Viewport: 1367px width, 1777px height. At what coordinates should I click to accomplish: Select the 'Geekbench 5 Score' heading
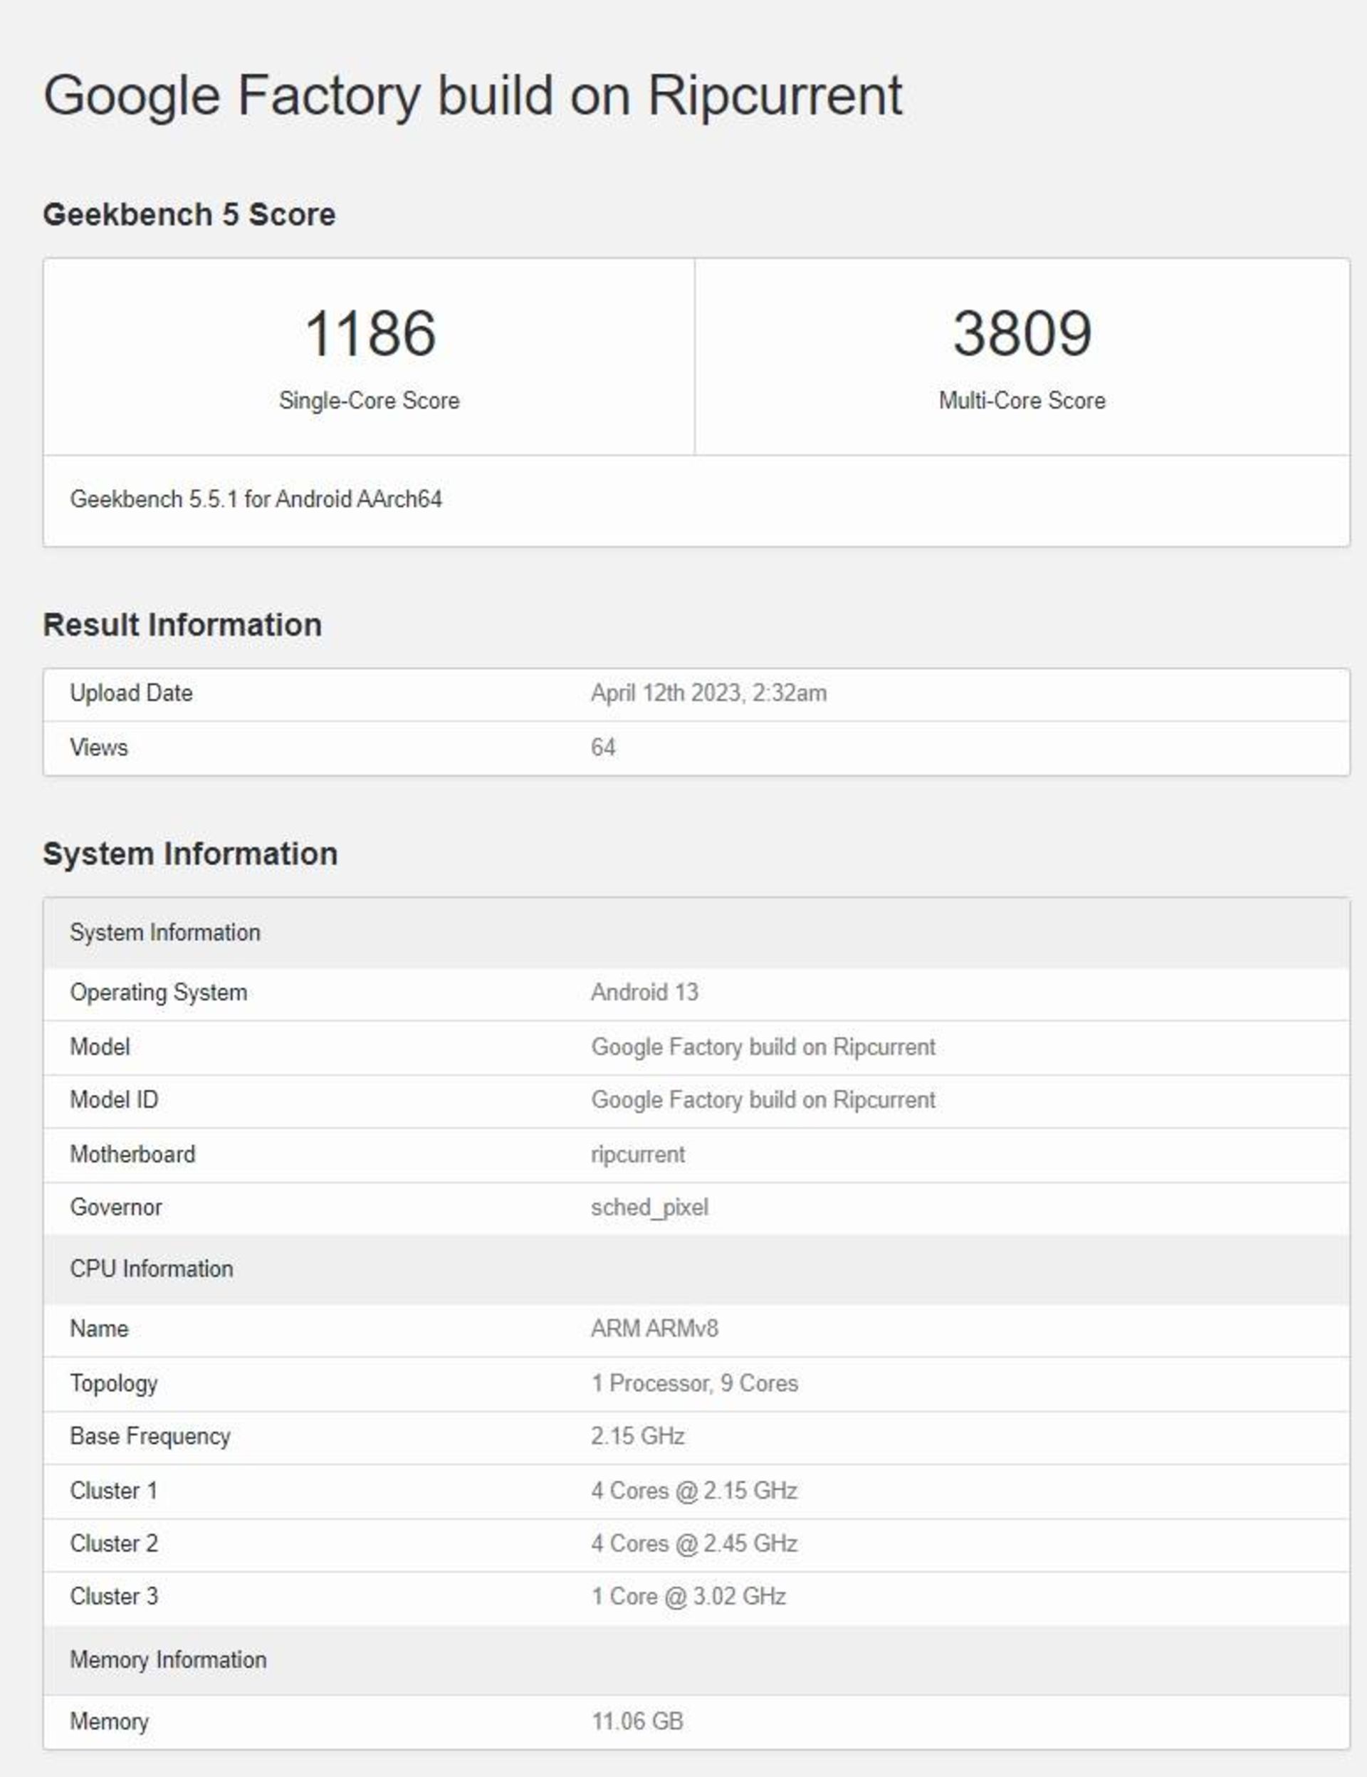tap(189, 215)
